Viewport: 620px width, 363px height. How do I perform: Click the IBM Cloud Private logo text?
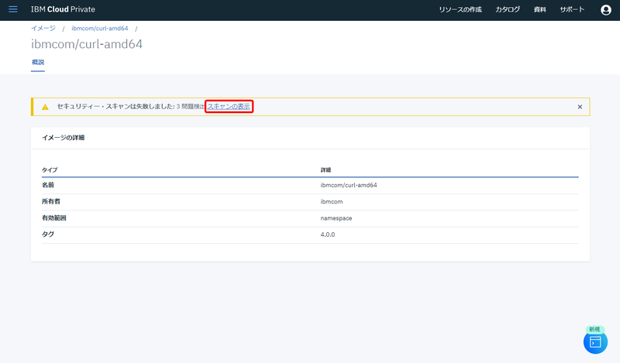63,9
